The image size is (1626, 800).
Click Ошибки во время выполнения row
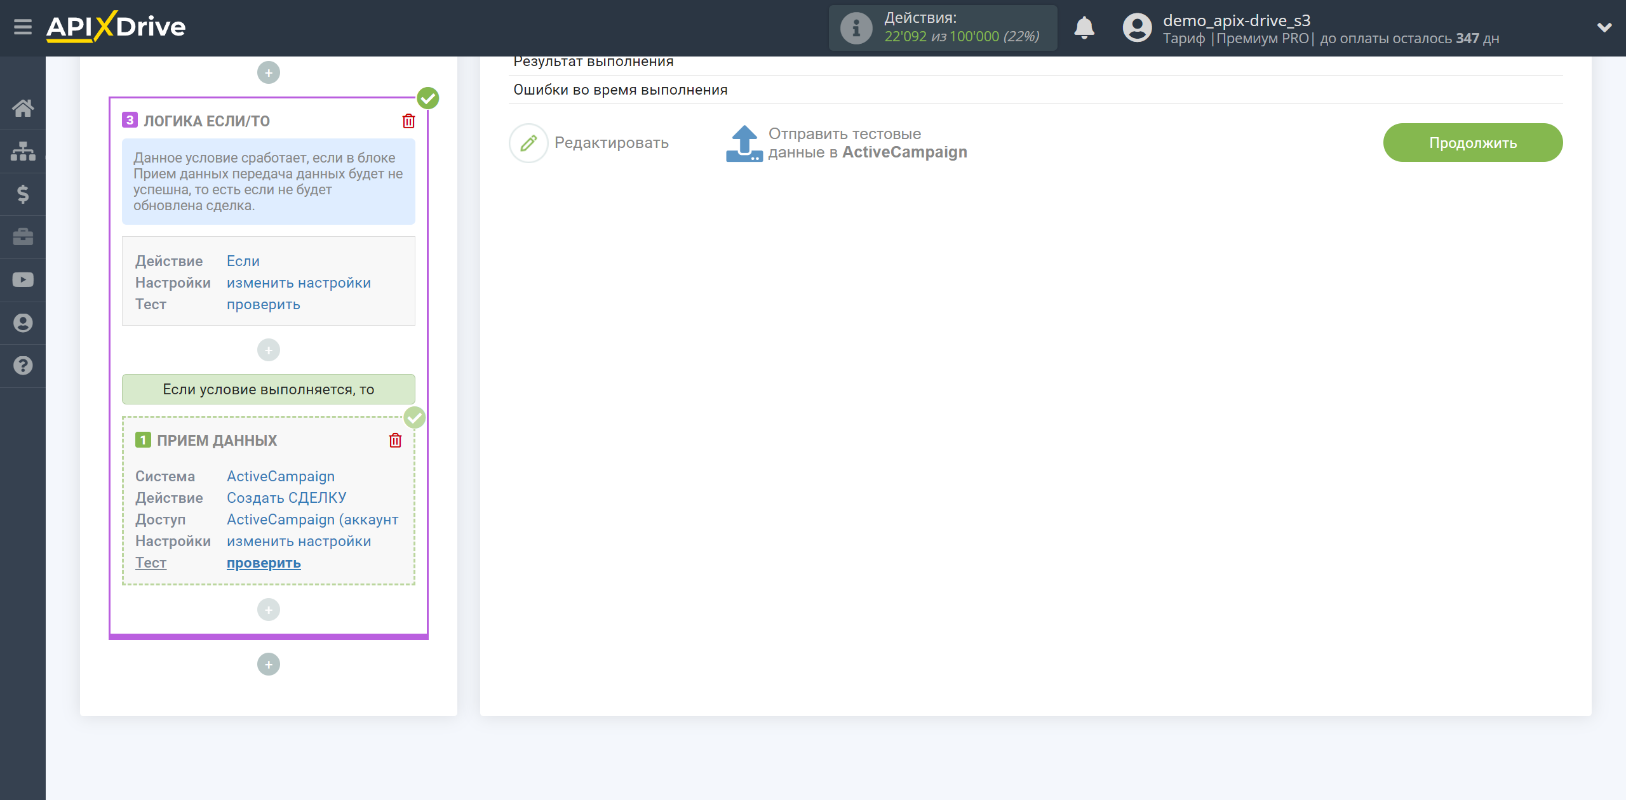pyautogui.click(x=1035, y=90)
